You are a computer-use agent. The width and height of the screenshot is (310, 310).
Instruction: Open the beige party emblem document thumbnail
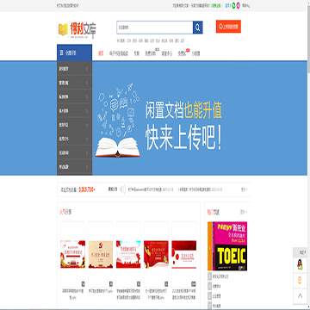pos(101,254)
